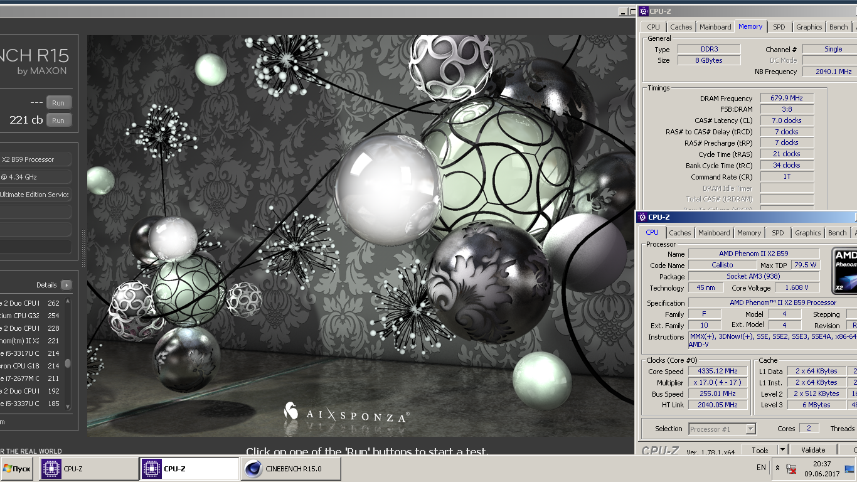This screenshot has height=482, width=857.
Task: Click the EN language indicator
Action: click(761, 468)
